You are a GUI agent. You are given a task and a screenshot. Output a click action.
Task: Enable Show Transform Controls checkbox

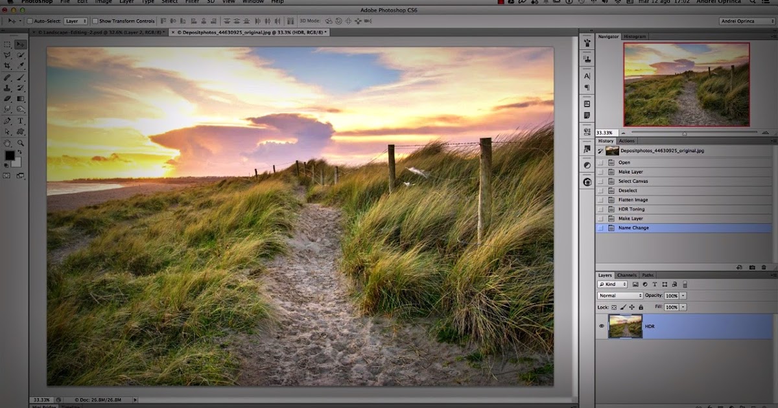click(x=95, y=21)
